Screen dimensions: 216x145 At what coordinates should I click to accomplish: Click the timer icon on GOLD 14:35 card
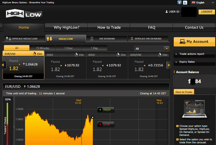point(118,55)
